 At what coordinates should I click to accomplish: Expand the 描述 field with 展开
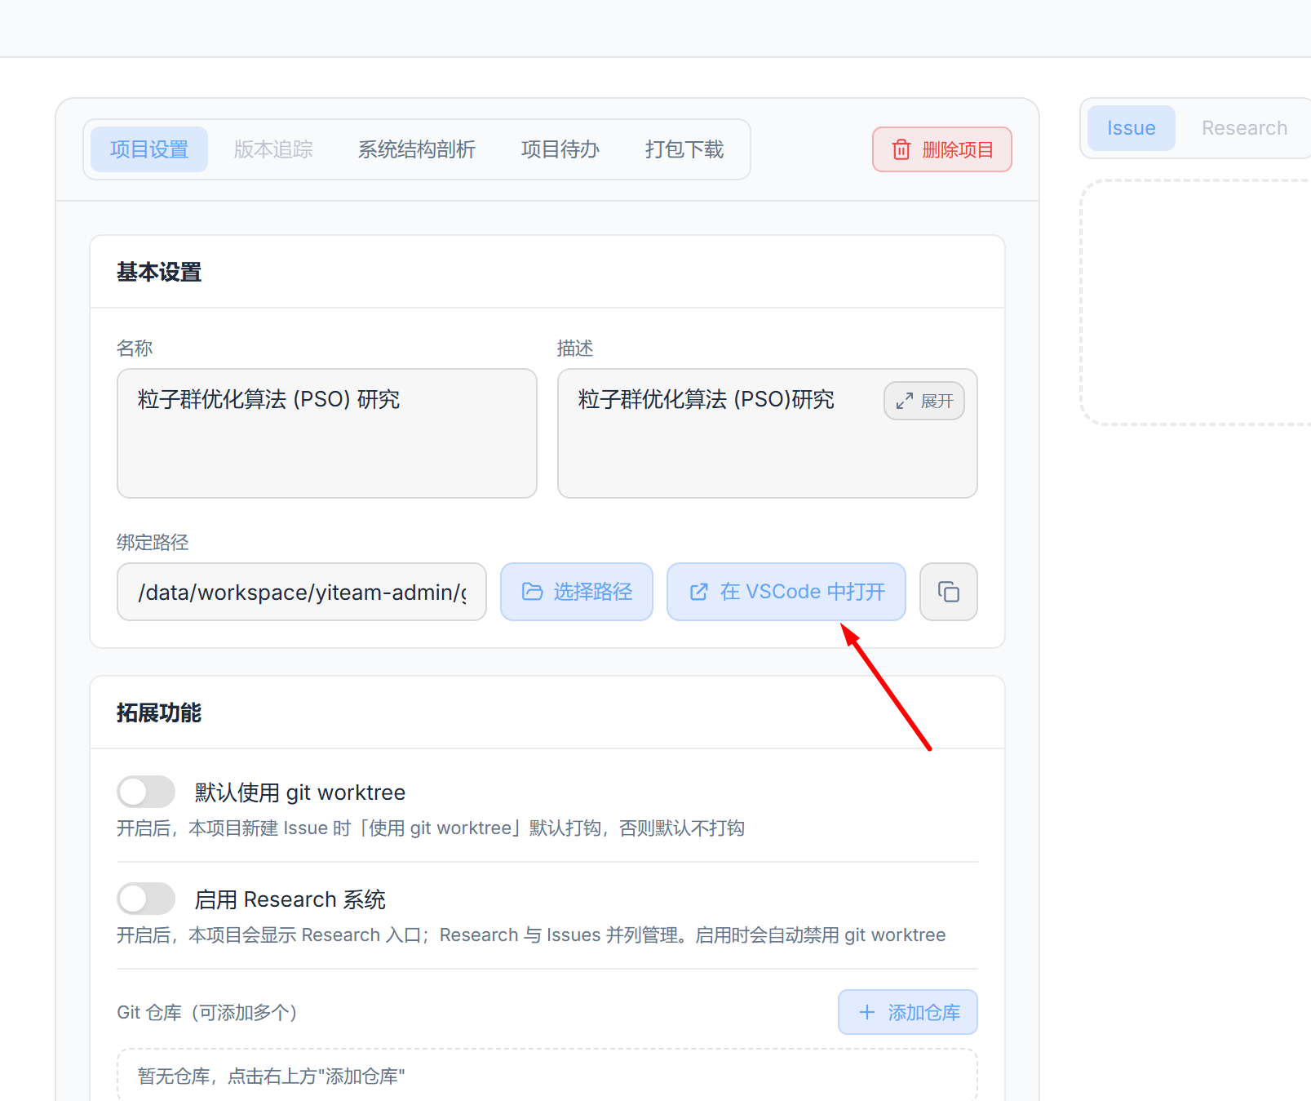(924, 401)
